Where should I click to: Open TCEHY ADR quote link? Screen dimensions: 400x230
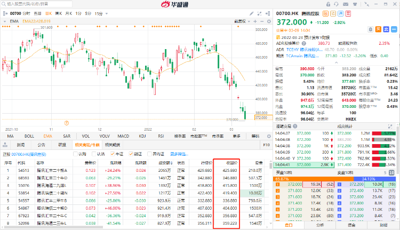pyautogui.click(x=305, y=50)
